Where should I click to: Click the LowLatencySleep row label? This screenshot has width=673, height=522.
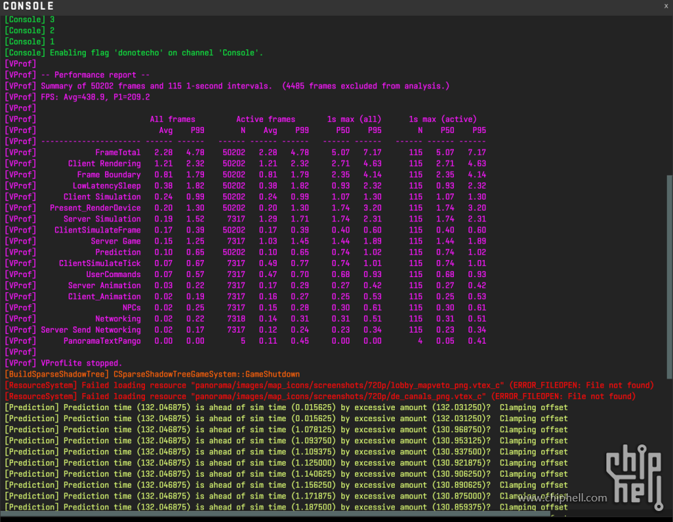(x=106, y=185)
